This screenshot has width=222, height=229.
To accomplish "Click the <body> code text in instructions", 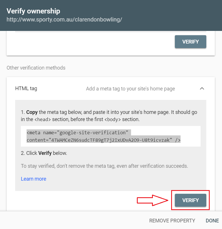I will pyautogui.click(x=113, y=119).
